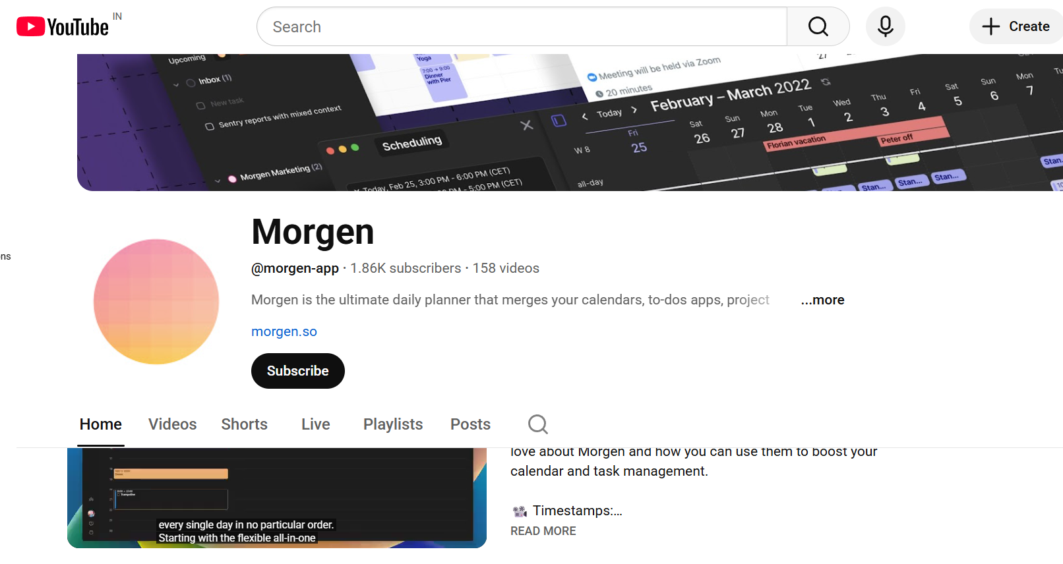Switch to the Videos tab

[173, 424]
